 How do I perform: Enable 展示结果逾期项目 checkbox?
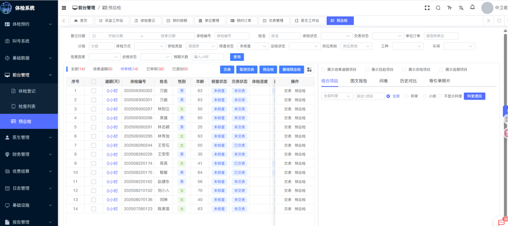(x=323, y=70)
